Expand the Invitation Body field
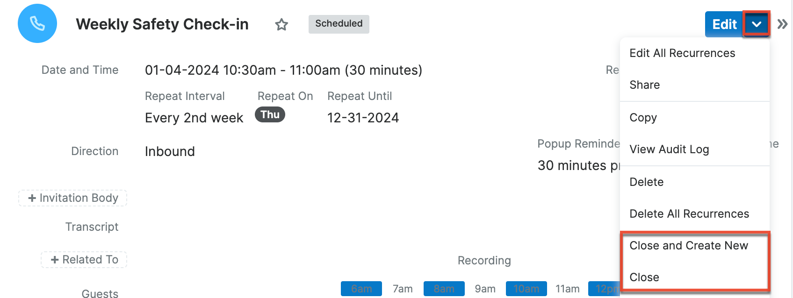Viewport: 793px width, 298px height. [73, 198]
